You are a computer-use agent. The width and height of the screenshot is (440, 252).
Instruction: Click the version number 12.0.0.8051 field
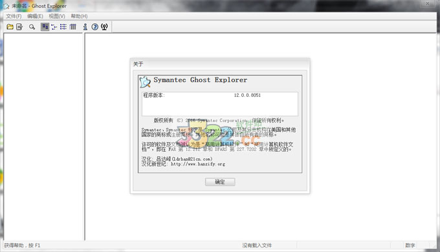point(247,95)
